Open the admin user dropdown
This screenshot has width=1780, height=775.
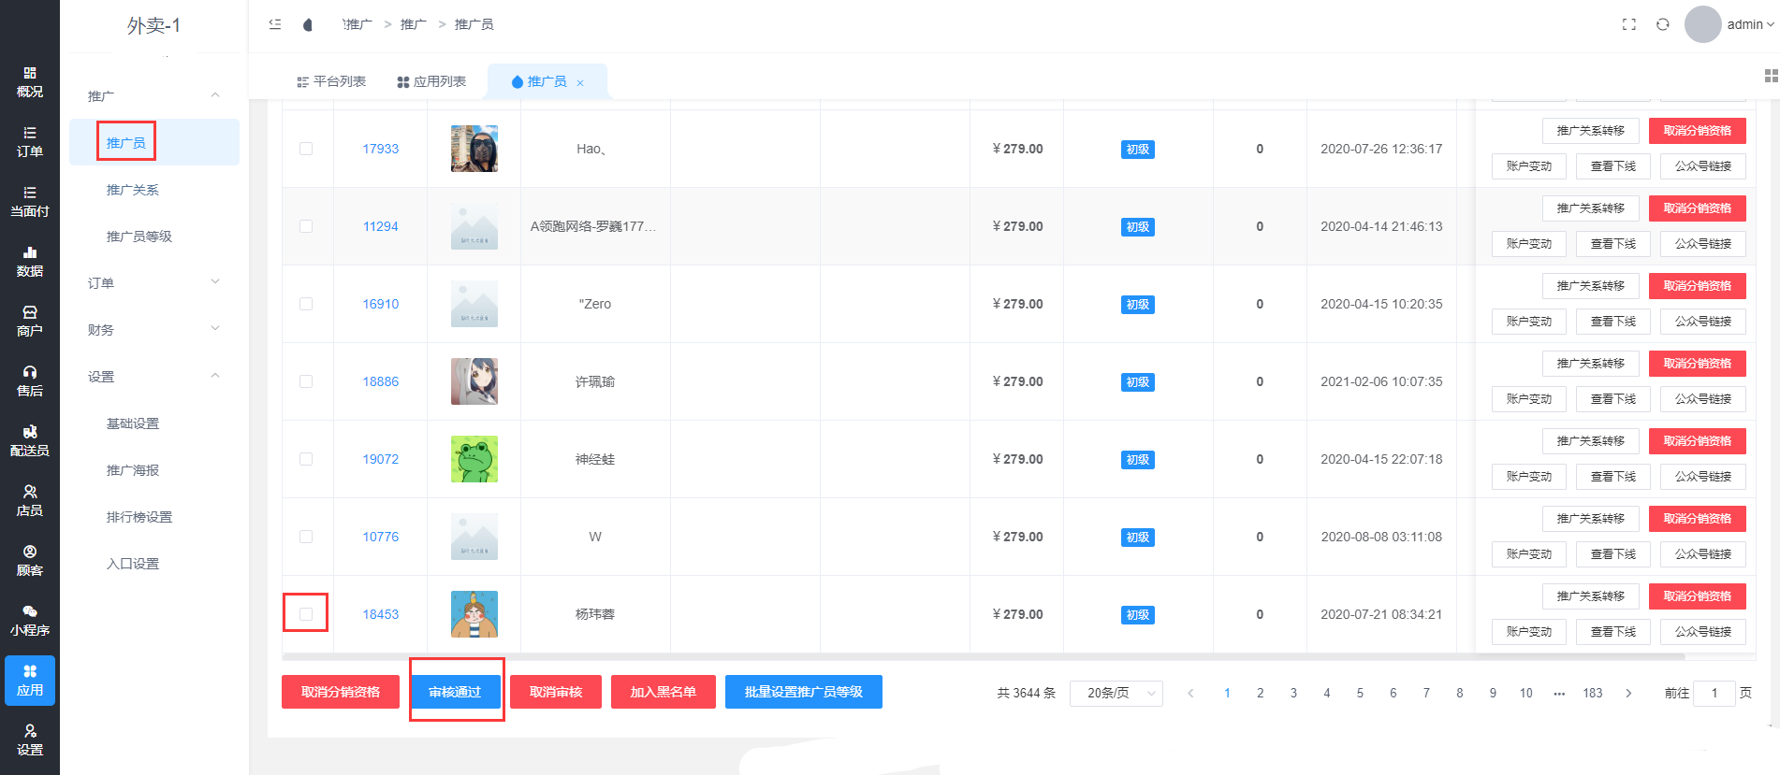(x=1750, y=24)
